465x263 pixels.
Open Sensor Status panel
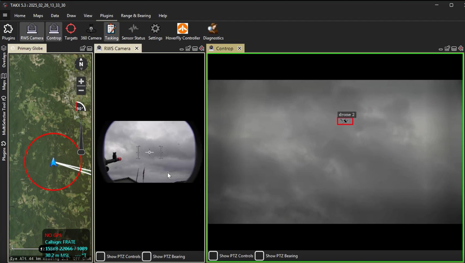133,32
